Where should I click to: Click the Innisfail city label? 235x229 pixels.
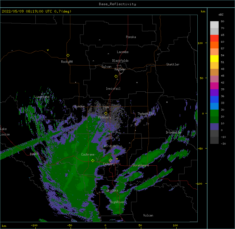coord(113,89)
